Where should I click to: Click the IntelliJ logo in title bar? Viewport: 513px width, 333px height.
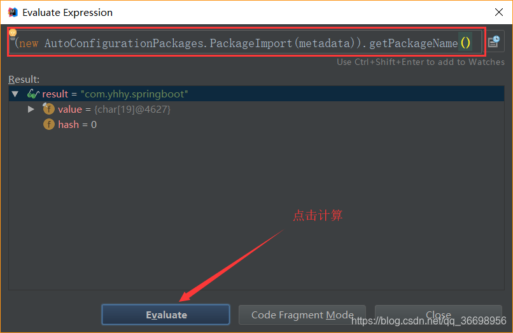(13, 13)
